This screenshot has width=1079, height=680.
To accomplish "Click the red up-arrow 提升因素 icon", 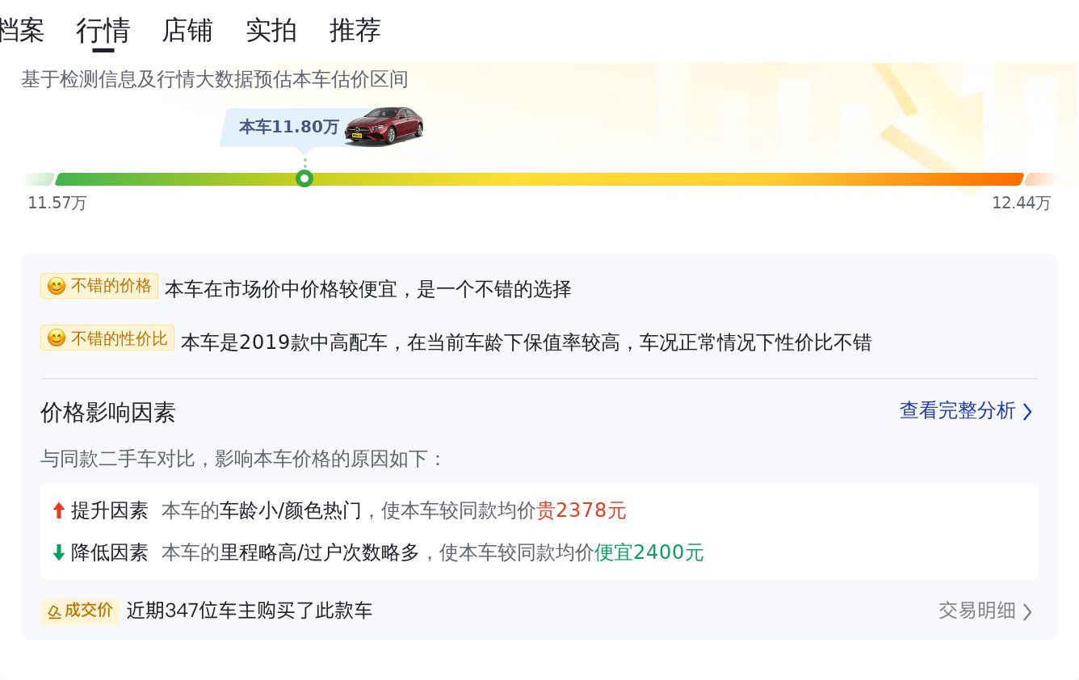I will (x=58, y=510).
